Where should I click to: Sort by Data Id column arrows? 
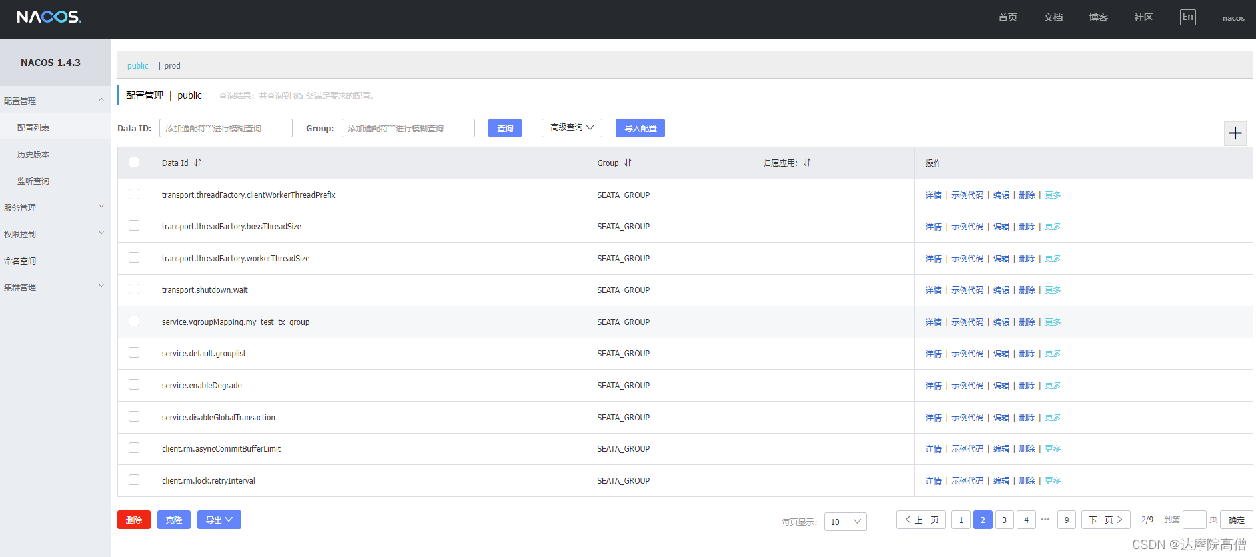(x=197, y=163)
